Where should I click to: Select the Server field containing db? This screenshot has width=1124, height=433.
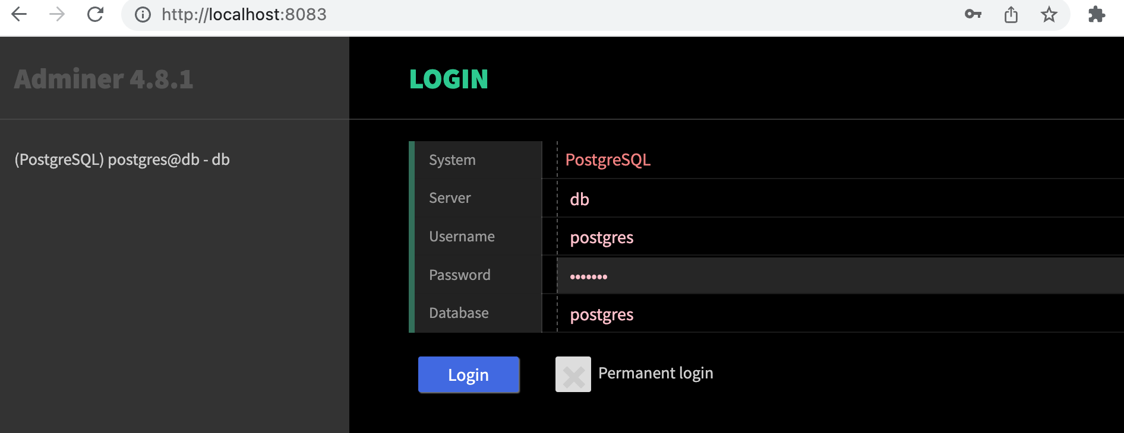[841, 199]
